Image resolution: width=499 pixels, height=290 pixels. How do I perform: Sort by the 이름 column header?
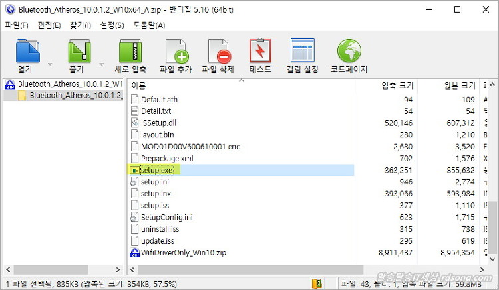[200, 85]
